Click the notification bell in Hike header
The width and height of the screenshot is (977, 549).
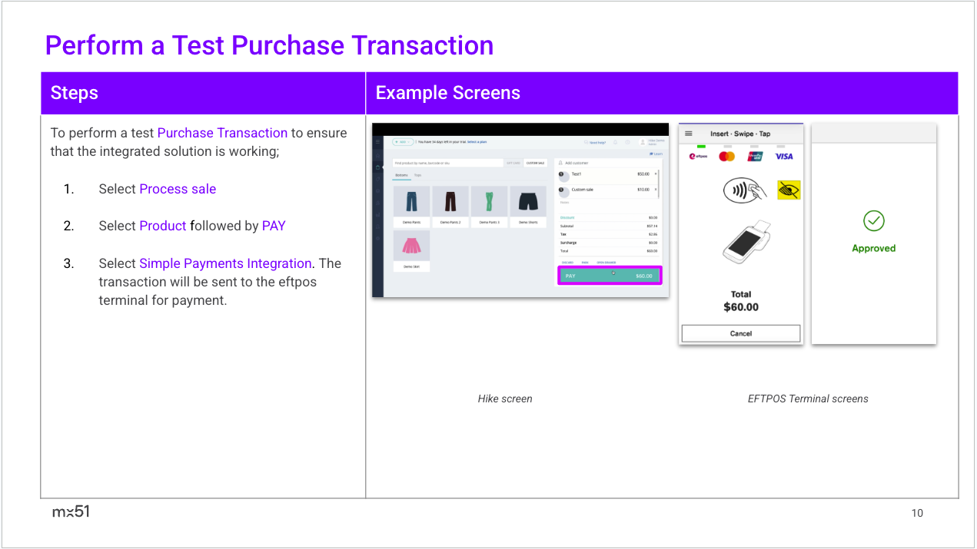click(x=616, y=142)
